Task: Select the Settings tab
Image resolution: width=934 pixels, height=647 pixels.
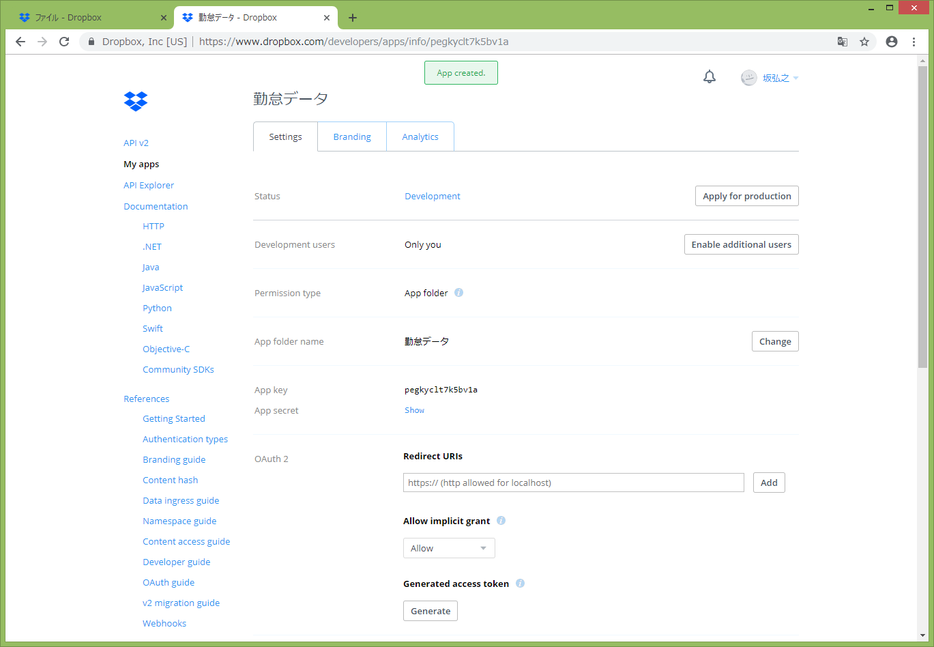Action: (285, 136)
